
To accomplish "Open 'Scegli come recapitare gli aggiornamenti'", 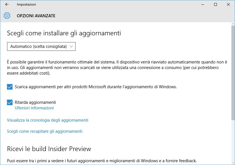I will (45, 131).
